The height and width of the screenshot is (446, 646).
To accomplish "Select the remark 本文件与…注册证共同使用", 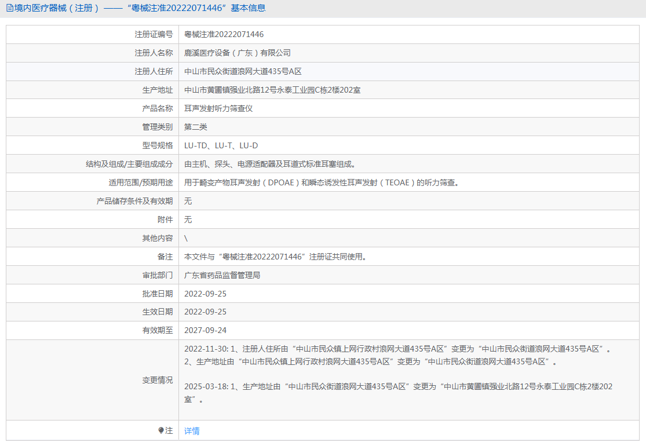I will click(x=275, y=257).
